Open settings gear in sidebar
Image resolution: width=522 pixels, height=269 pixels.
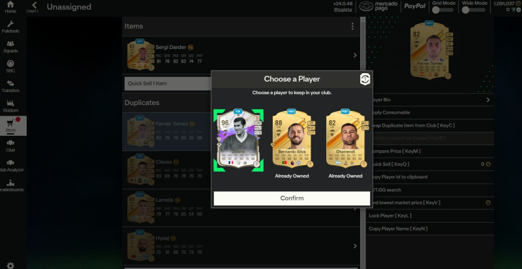(x=10, y=265)
